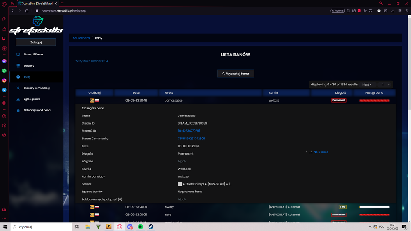
Task: Click the No Demos link
Action: [321, 152]
